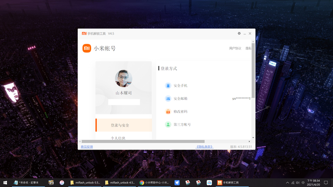Open the first red Adobe-style taskbar icon
This screenshot has width=333, height=187.
pyautogui.click(x=187, y=182)
